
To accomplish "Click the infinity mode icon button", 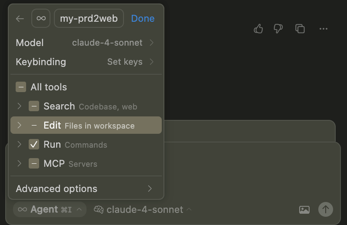I will [41, 19].
